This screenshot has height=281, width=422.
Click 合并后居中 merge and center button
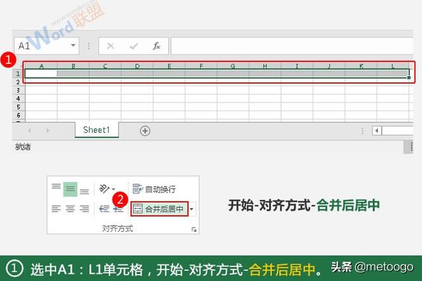160,209
